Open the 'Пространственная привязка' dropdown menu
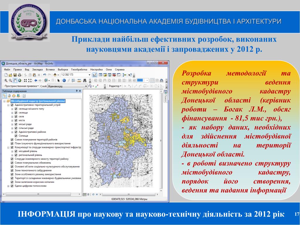 [x=21, y=86]
